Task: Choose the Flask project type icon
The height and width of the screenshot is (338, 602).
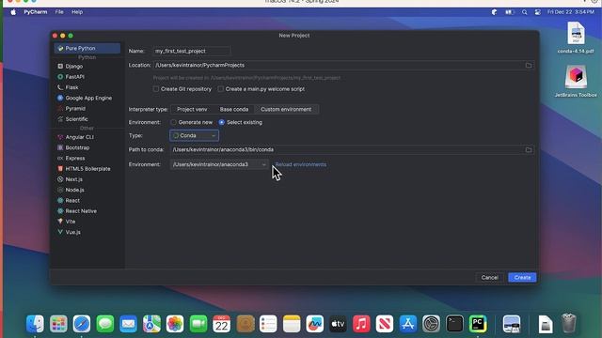Action: click(x=60, y=87)
